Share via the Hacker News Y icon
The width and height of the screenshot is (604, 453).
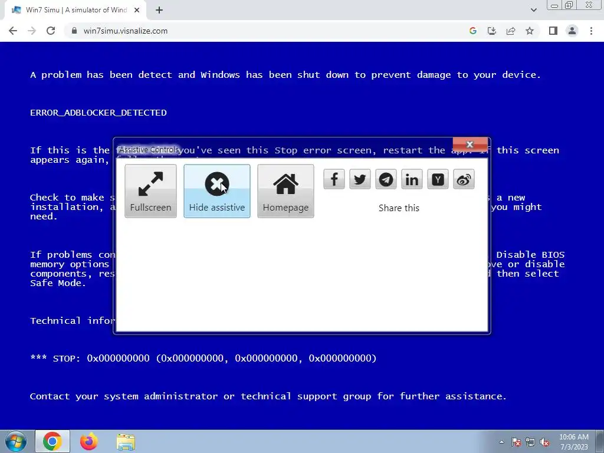tap(438, 179)
